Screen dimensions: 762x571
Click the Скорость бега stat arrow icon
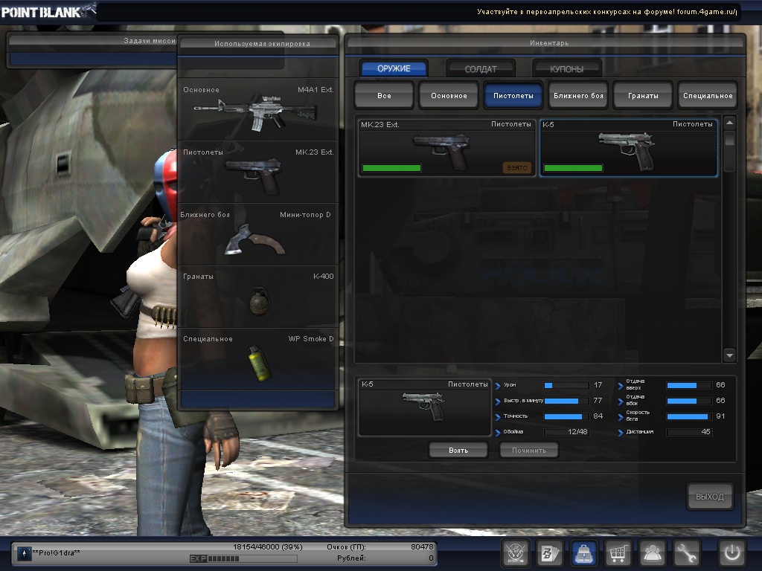621,417
